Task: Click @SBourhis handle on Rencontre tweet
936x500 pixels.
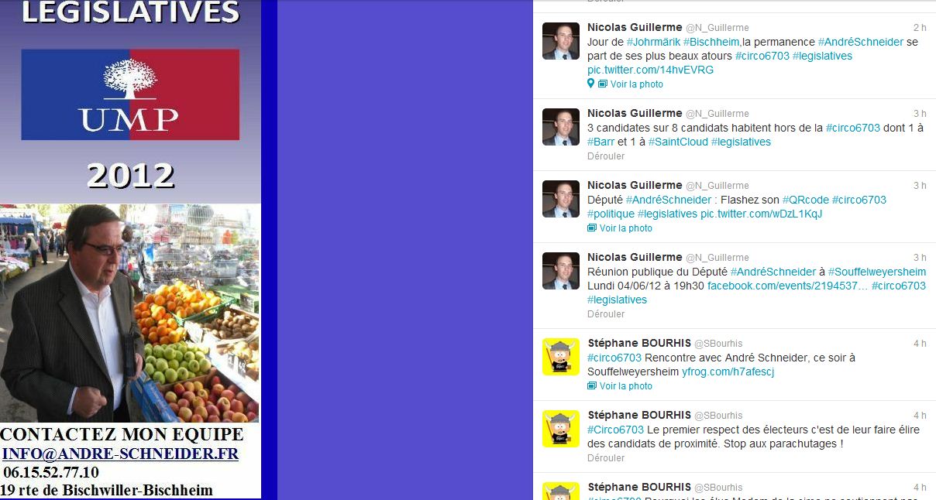Action: 718,344
